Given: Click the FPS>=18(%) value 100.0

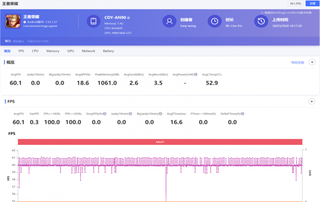Looking at the screenshot, I should [x=52, y=122].
